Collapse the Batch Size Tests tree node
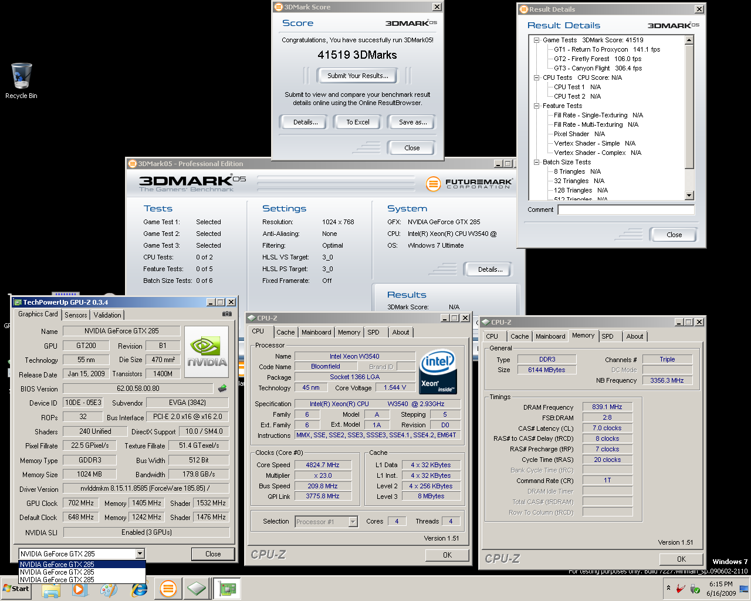This screenshot has height=601, width=751. 536,162
